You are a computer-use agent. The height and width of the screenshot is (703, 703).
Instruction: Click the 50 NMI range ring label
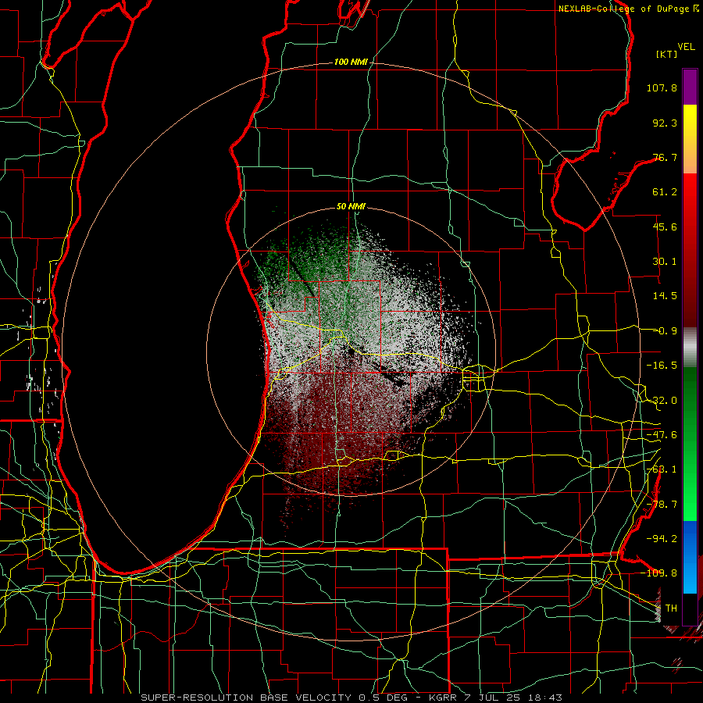click(x=351, y=207)
